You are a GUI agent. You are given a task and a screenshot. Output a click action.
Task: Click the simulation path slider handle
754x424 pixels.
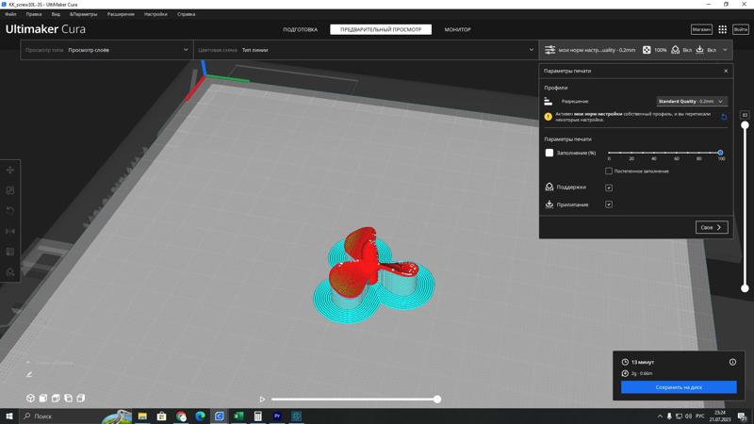437,399
